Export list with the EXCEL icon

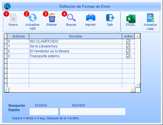pos(131,19)
